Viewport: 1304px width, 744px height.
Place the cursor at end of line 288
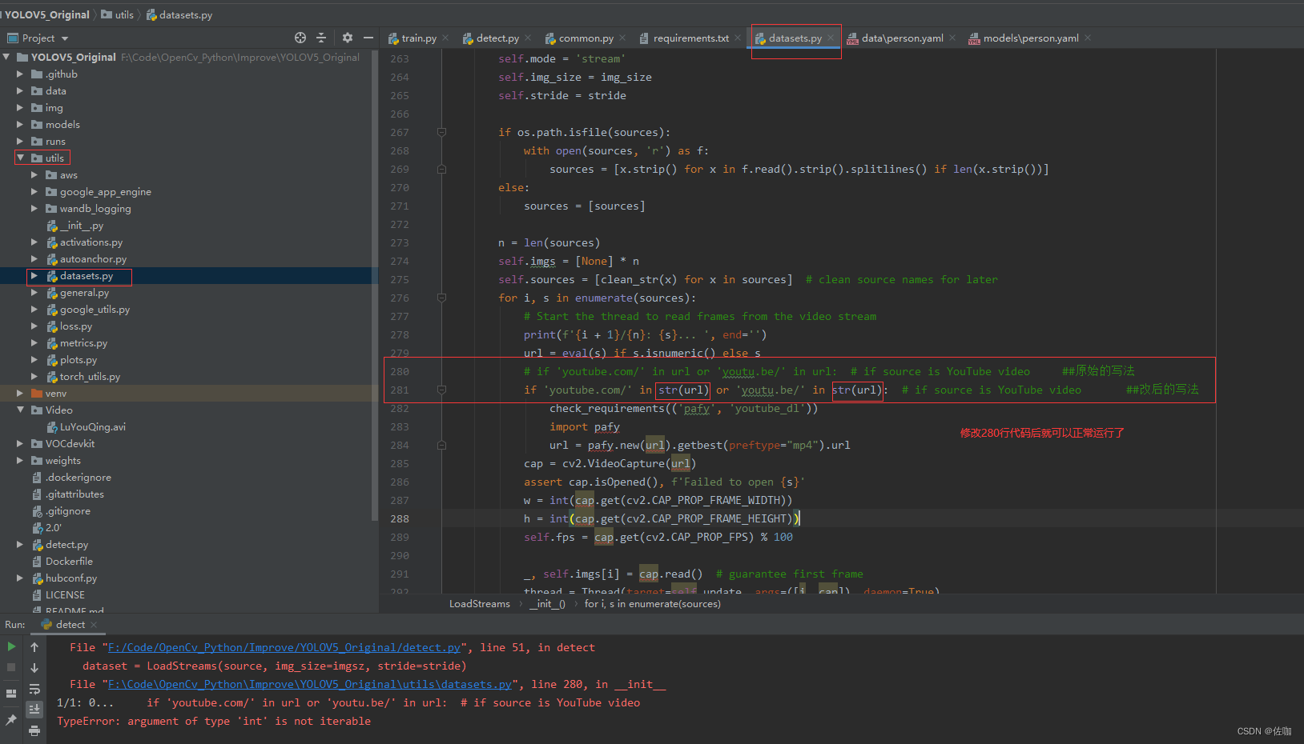pos(799,518)
